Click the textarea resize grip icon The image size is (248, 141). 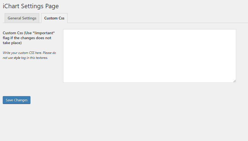point(234,81)
